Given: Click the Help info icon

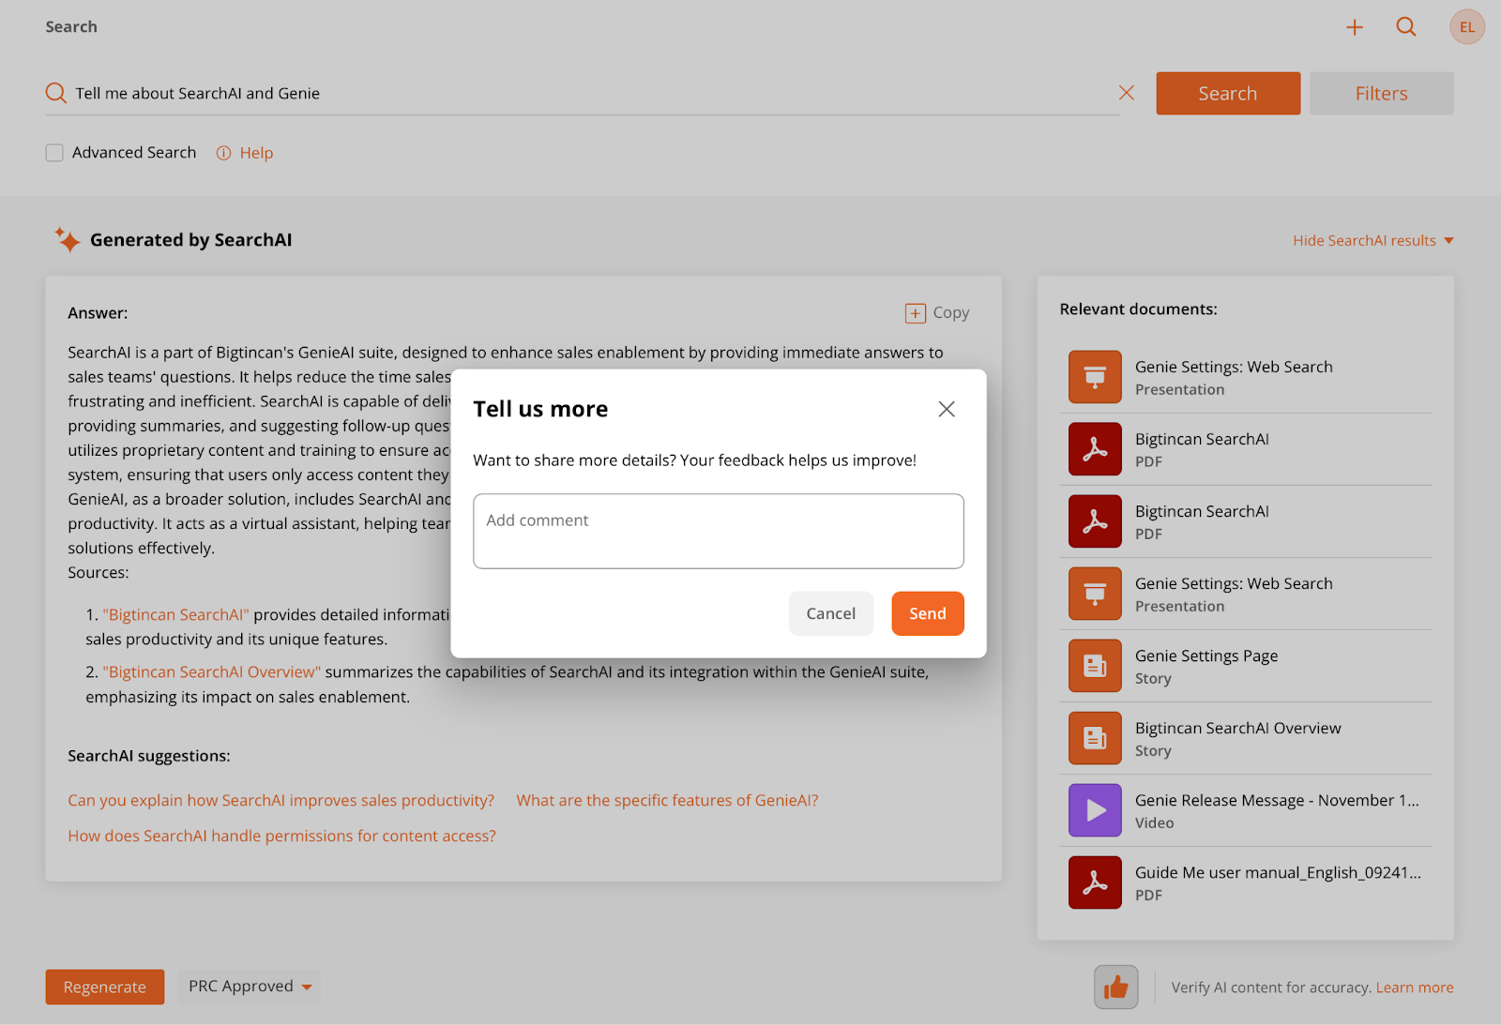Looking at the screenshot, I should click(223, 153).
